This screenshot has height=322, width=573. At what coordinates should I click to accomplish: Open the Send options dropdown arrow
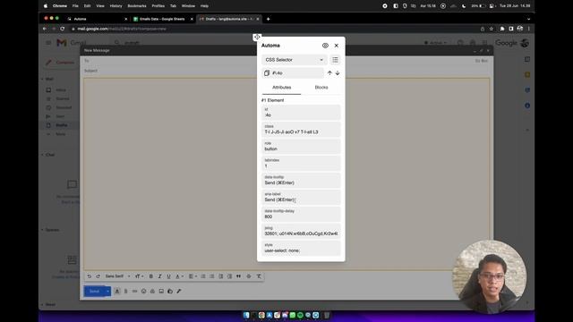(x=107, y=292)
